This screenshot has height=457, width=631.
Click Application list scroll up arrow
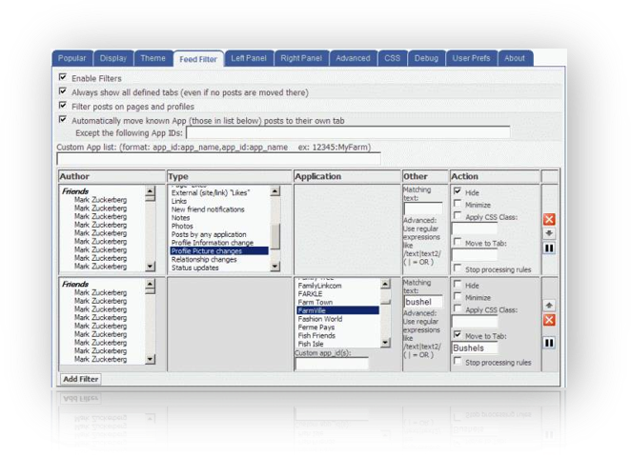(x=385, y=284)
